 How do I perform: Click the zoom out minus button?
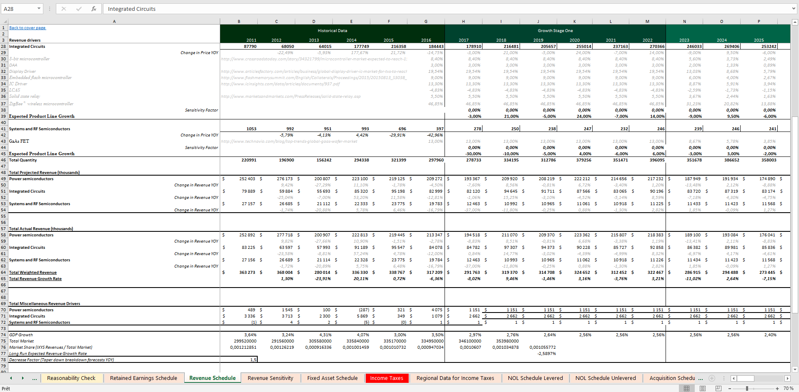point(730,388)
